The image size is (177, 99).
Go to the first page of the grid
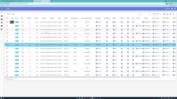(x=84, y=79)
